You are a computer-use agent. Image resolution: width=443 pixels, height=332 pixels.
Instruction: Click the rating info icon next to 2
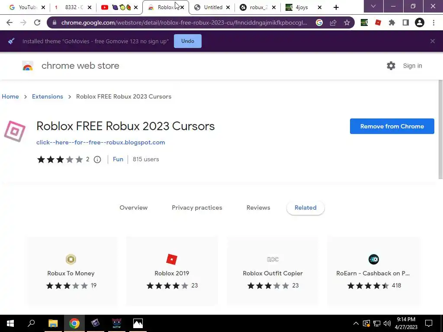click(97, 160)
